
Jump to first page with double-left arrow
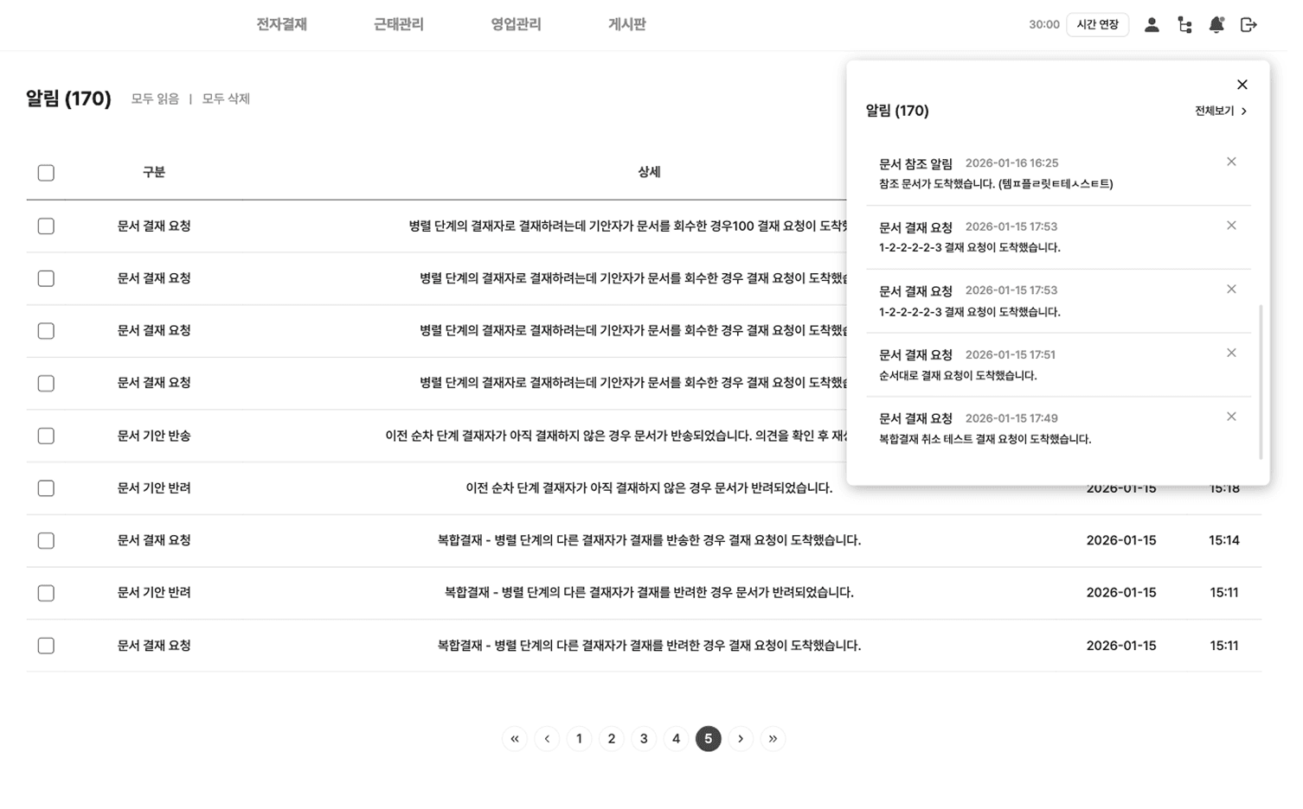click(514, 739)
